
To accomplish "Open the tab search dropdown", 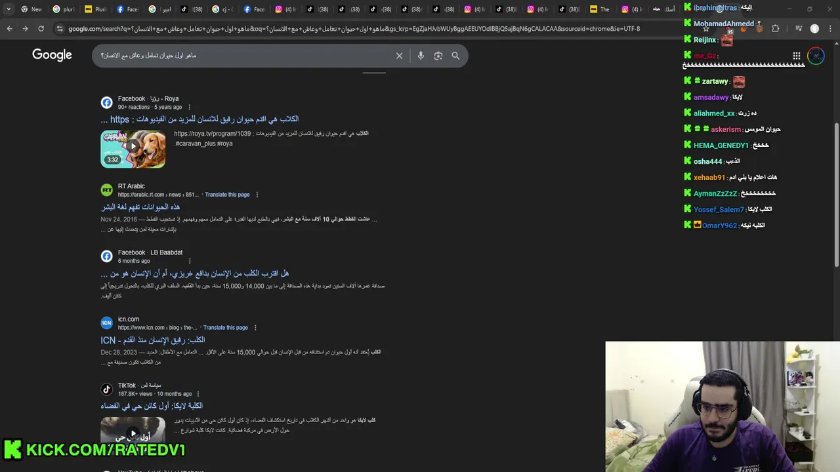I will coord(8,9).
